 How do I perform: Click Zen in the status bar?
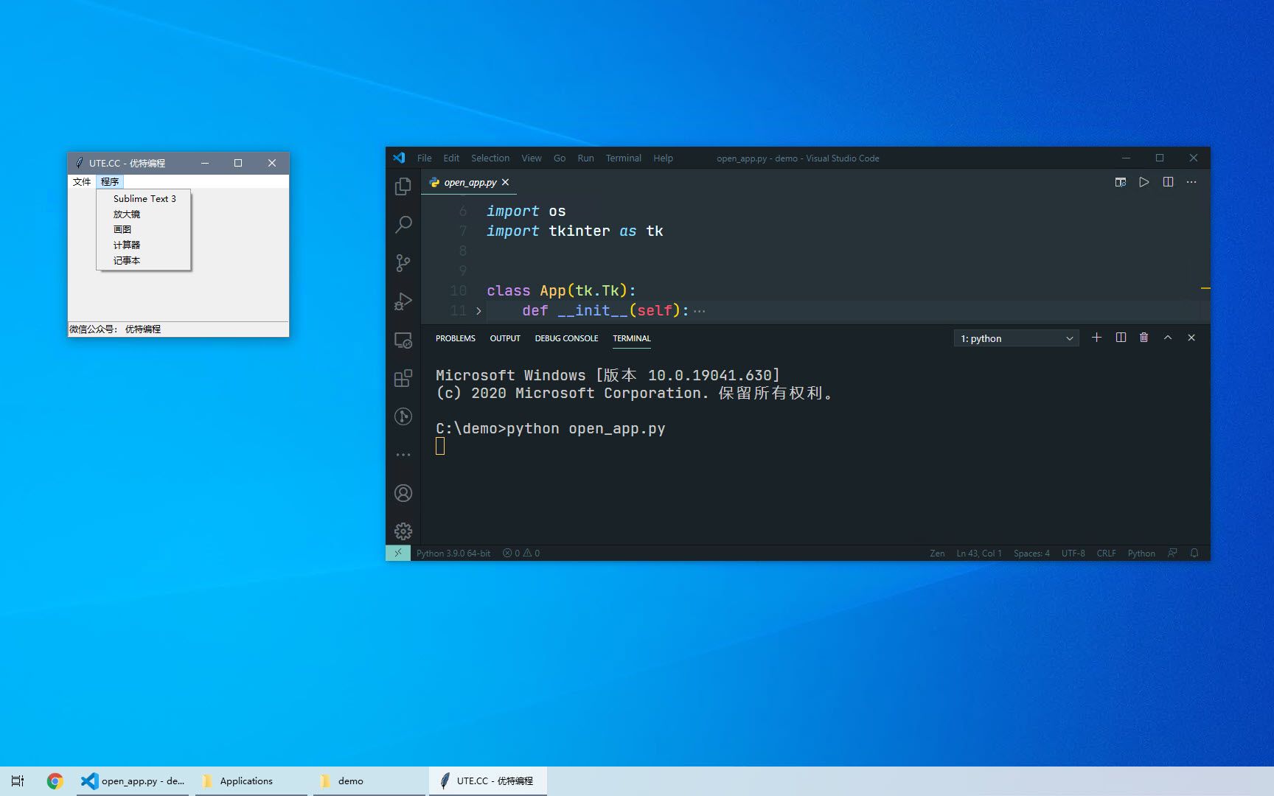(937, 553)
